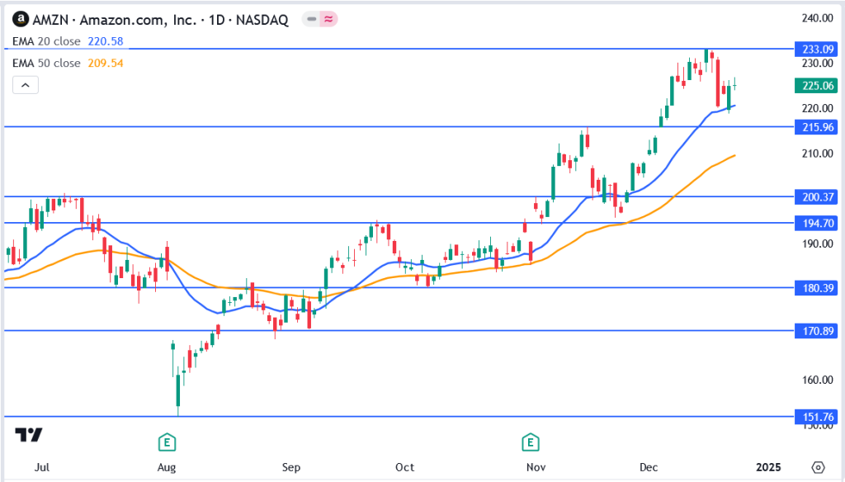
Task: Open the TradingView logo in the bottom corner
Action: (29, 435)
